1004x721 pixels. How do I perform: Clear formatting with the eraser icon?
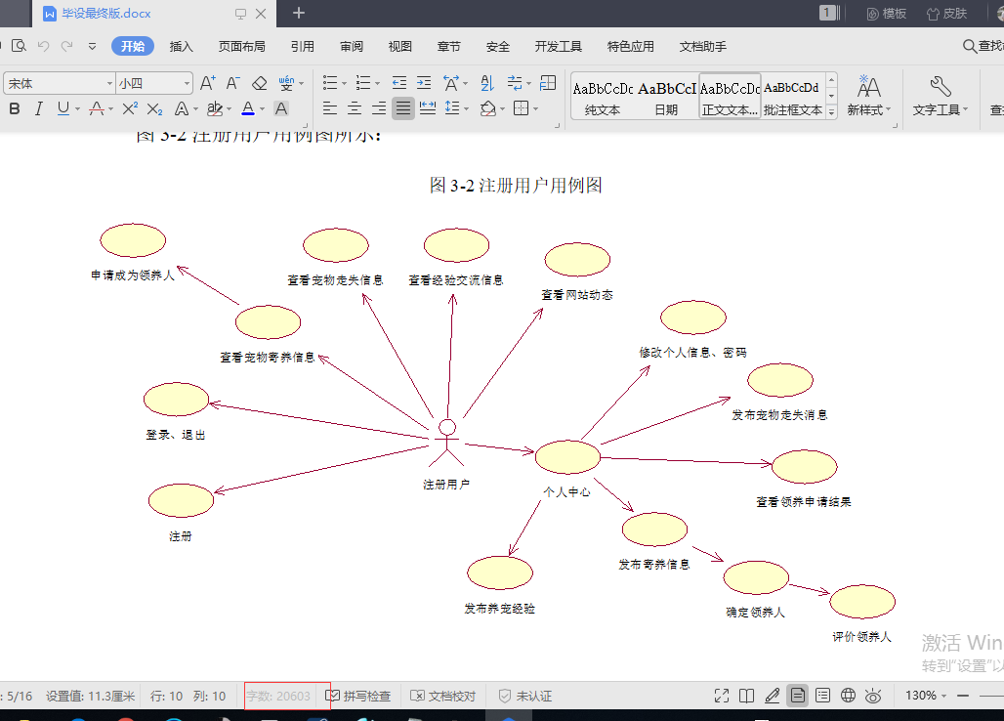pyautogui.click(x=260, y=83)
